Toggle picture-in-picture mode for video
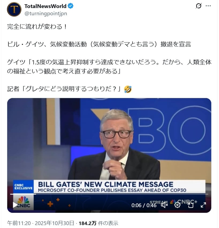The image size is (219, 228). click(x=190, y=205)
